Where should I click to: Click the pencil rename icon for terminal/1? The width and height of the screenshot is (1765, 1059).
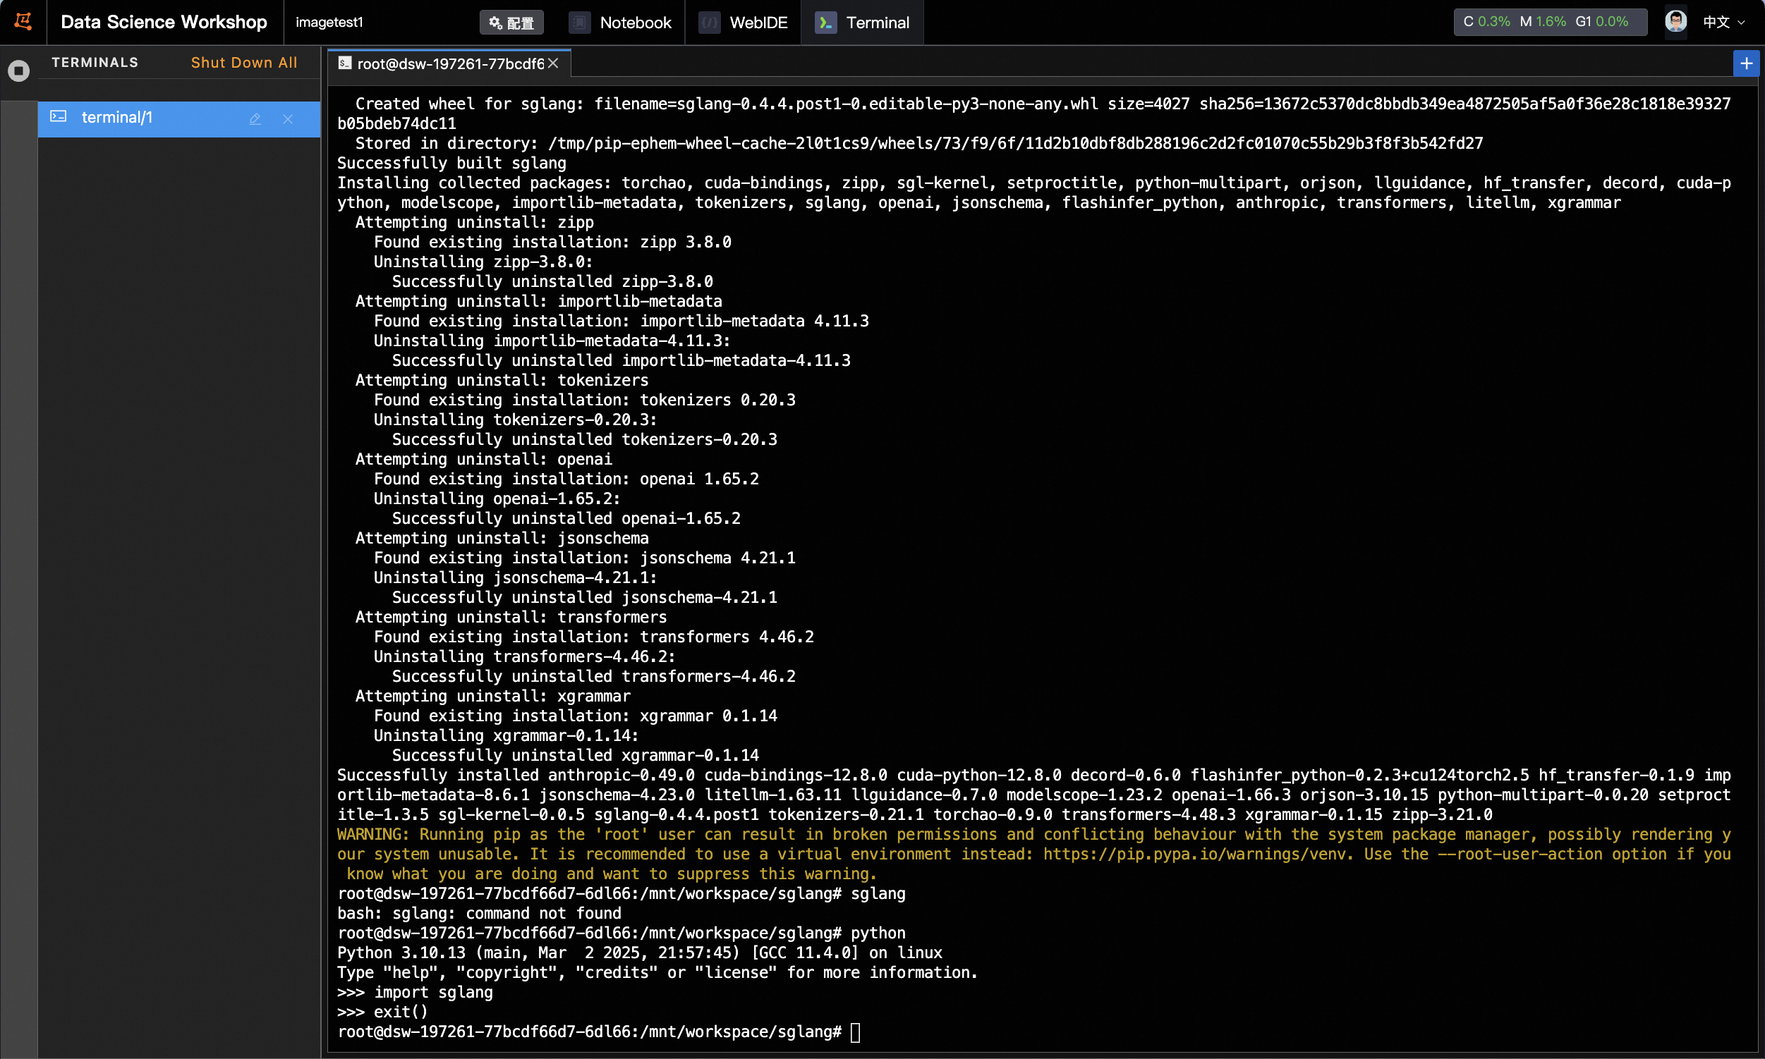pos(255,119)
